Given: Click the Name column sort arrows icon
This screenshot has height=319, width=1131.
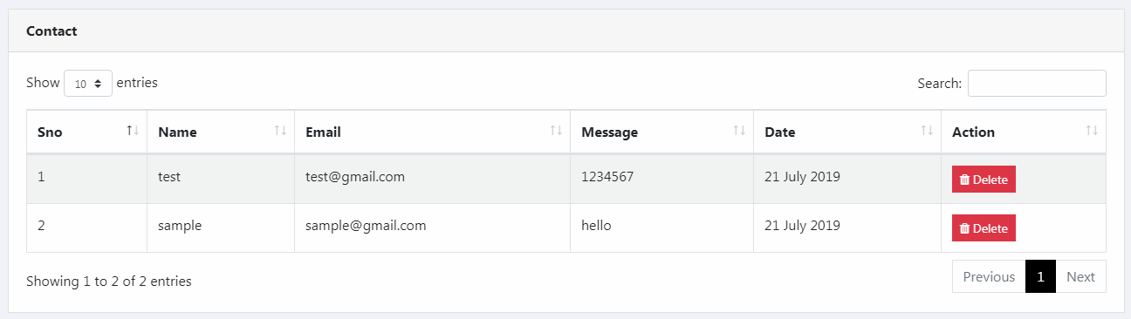Looking at the screenshot, I should (280, 131).
